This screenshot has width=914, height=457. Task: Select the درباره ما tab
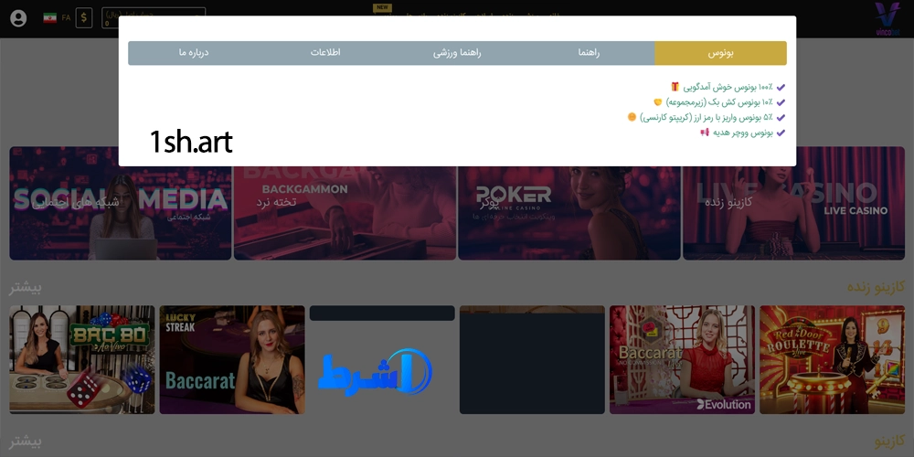coord(194,53)
